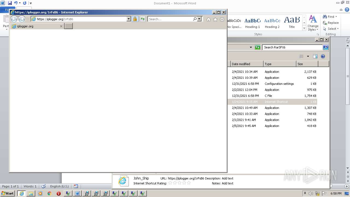Refresh the iplogger.org page
Image resolution: width=350 pixels, height=197 pixels.
pyautogui.click(x=142, y=19)
